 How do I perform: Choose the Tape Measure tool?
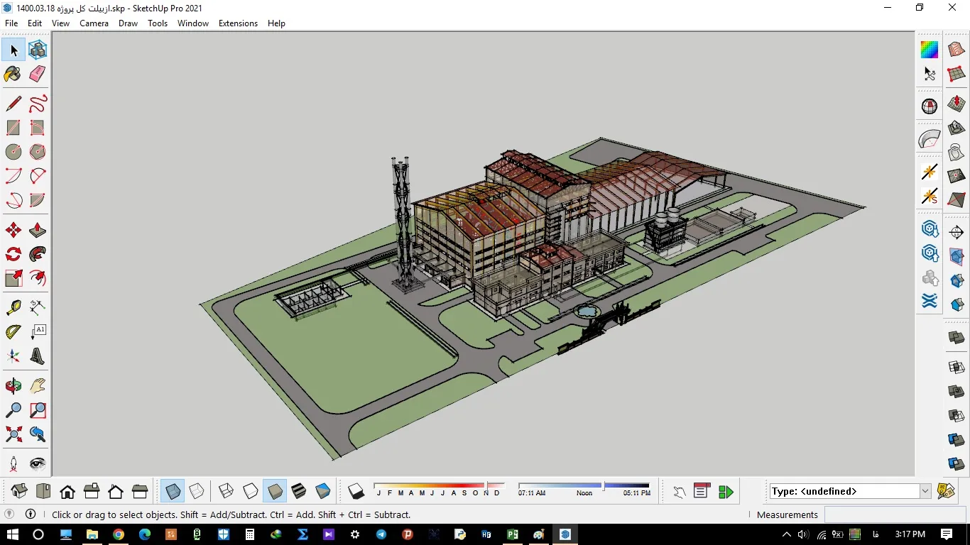pyautogui.click(x=13, y=307)
